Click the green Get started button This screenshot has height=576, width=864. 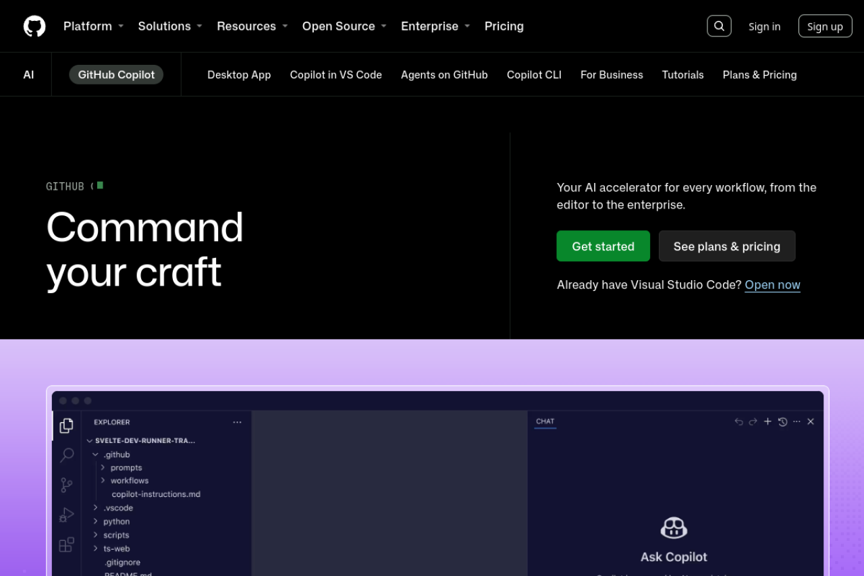603,246
